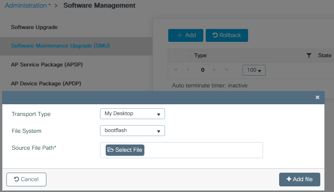Cancel the add file dialog

coord(26,180)
